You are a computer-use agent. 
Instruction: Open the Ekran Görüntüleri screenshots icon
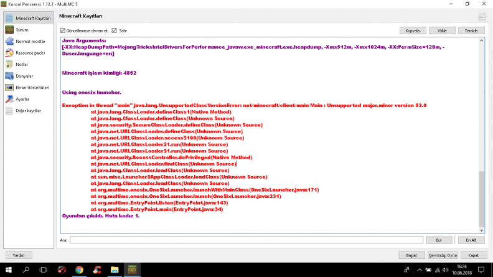point(9,87)
